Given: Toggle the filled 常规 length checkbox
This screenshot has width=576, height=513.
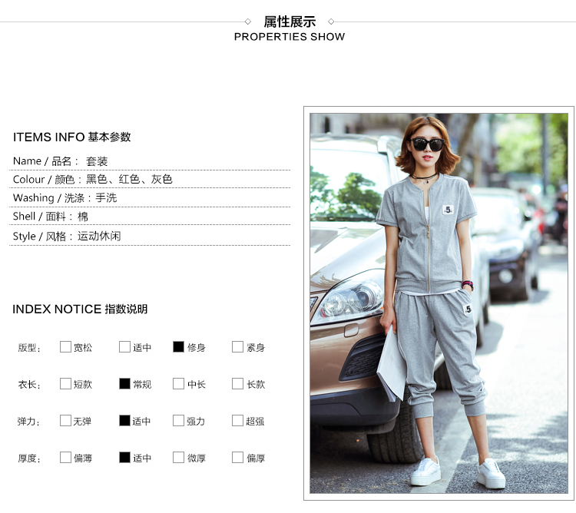Looking at the screenshot, I should click(124, 384).
